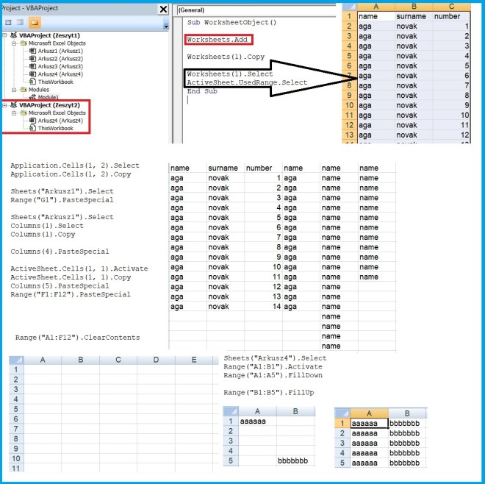This screenshot has height=484, width=485.
Task: Select Arkusz3 (Arkusz3) worksheet icon in tree
Action: click(33, 66)
